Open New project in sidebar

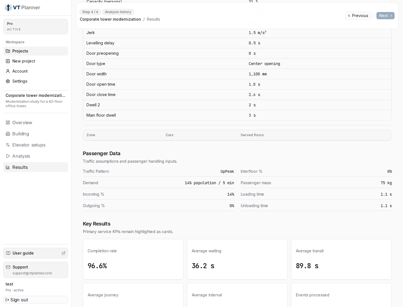click(36, 61)
